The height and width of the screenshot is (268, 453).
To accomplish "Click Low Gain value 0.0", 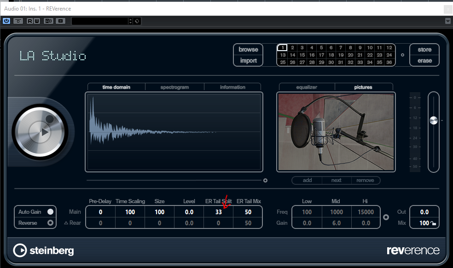I will [307, 223].
